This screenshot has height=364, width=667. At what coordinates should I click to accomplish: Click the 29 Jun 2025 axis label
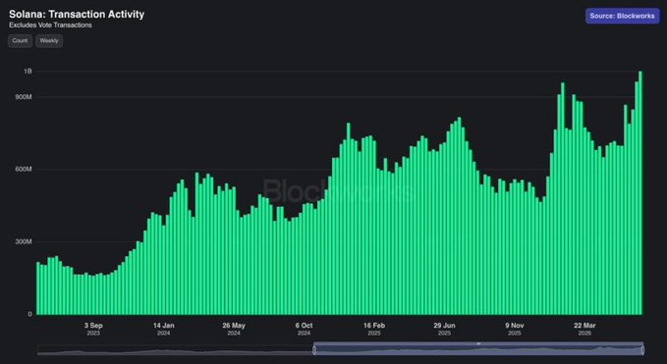pos(445,329)
